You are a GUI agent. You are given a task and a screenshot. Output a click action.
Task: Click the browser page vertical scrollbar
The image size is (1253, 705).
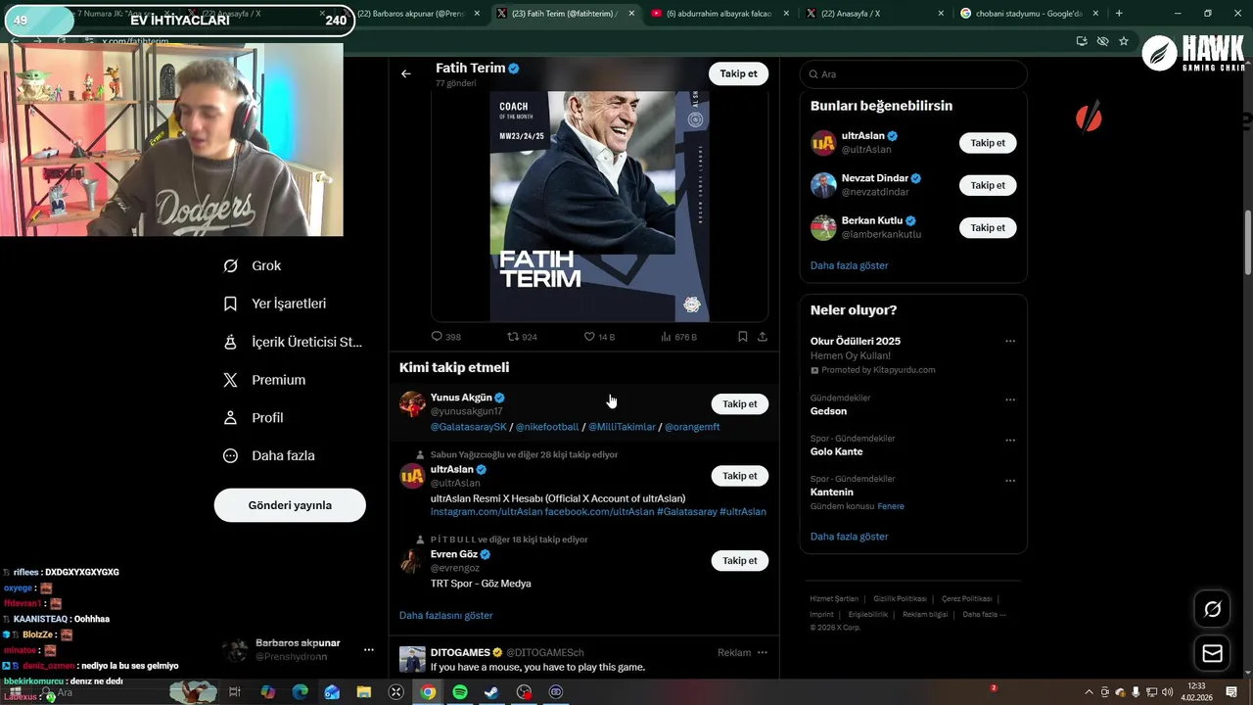pyautogui.click(x=1248, y=243)
